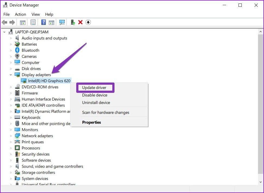Open the Properties toolbar icon
Viewport: 264px width, 193px height.
tap(33, 22)
